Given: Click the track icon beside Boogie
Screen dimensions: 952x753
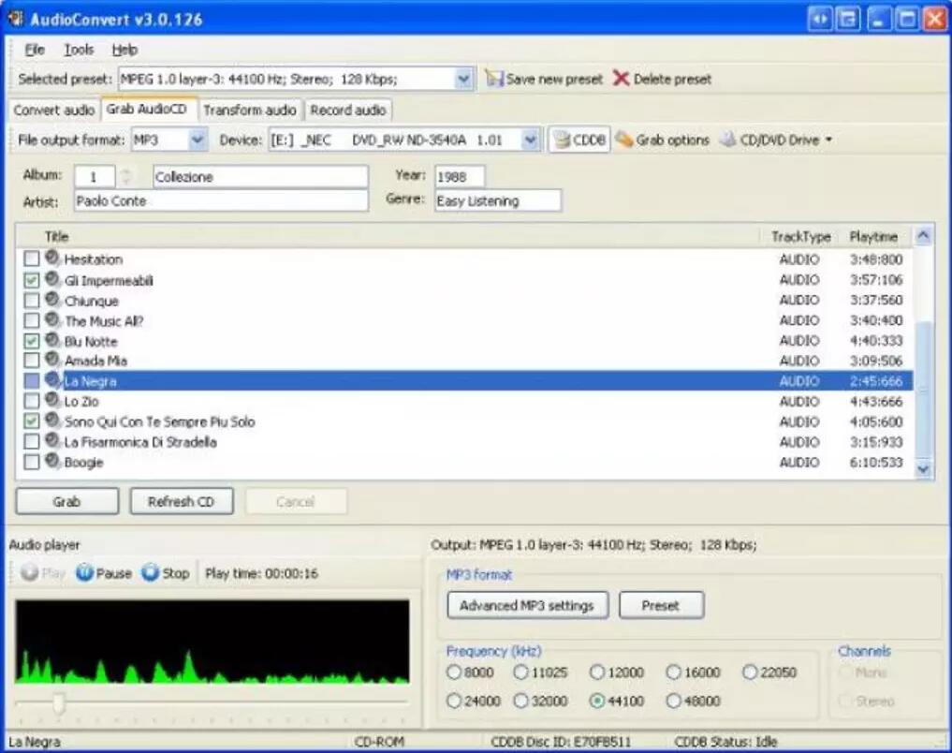Looking at the screenshot, I should click(52, 462).
